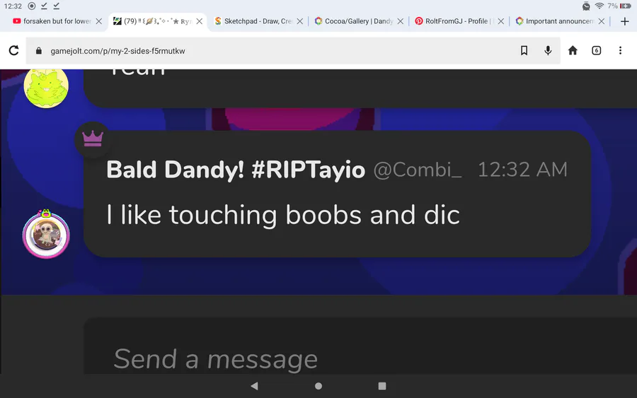This screenshot has height=398, width=637.
Task: Reload the page with the refresh icon
Action: 14,50
